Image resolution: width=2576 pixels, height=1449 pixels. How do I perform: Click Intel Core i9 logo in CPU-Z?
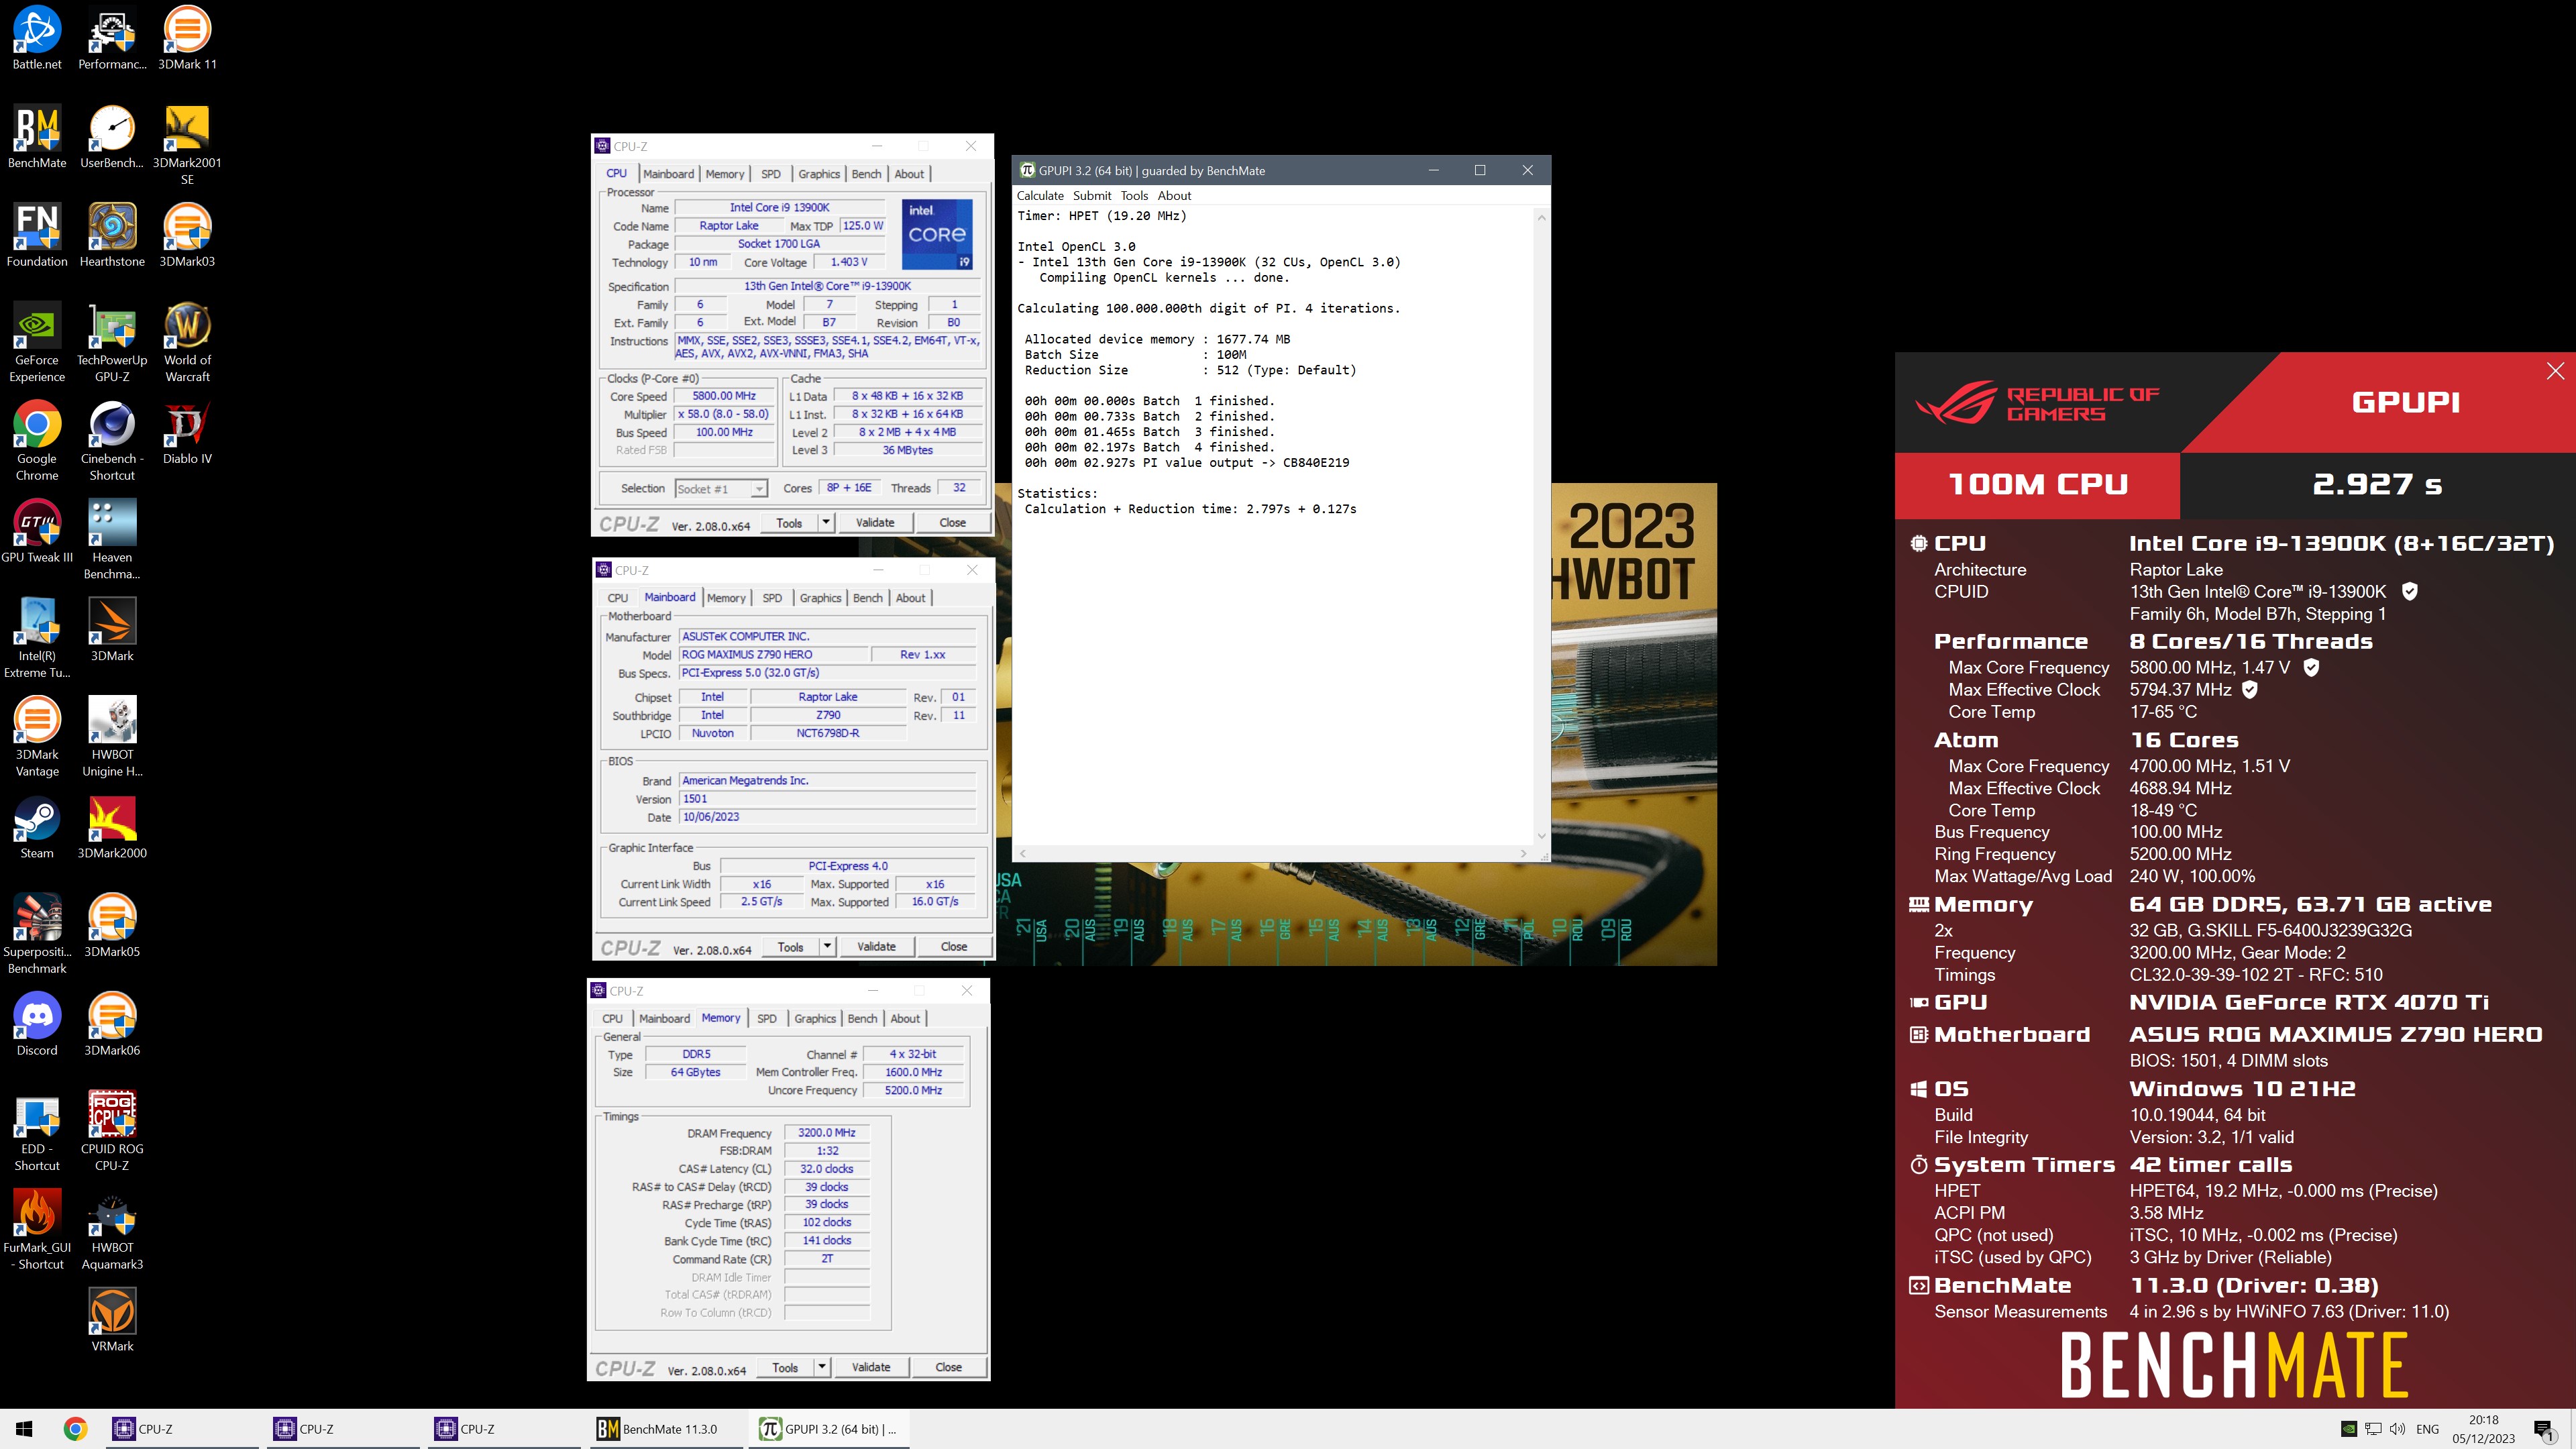tap(937, 234)
